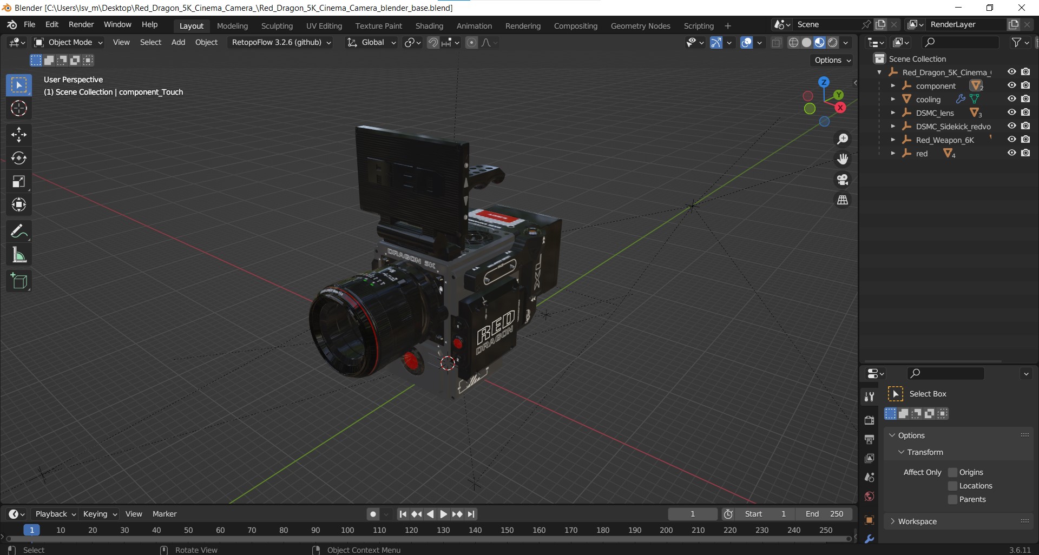Viewport: 1039px width, 555px height.
Task: Play the animation forward
Action: pyautogui.click(x=443, y=514)
